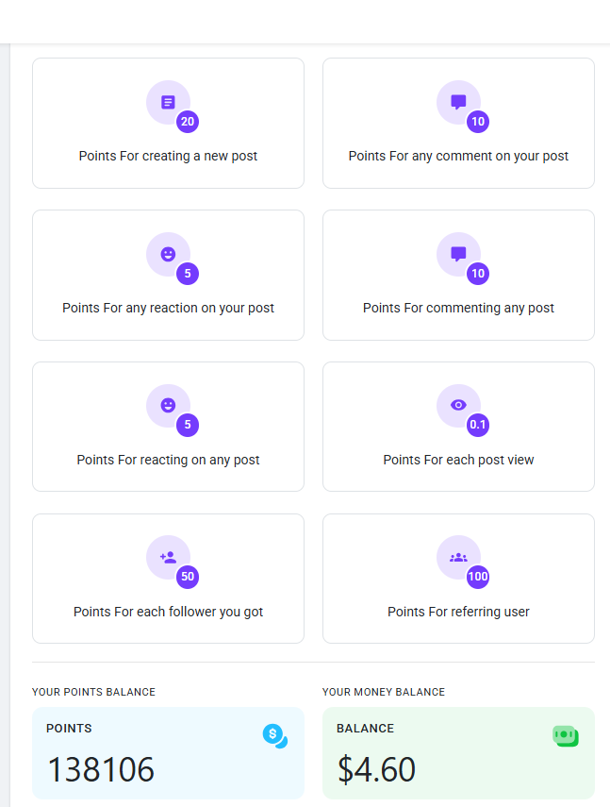The image size is (610, 807).
Task: Click the group icon for referring user
Action: tap(458, 558)
